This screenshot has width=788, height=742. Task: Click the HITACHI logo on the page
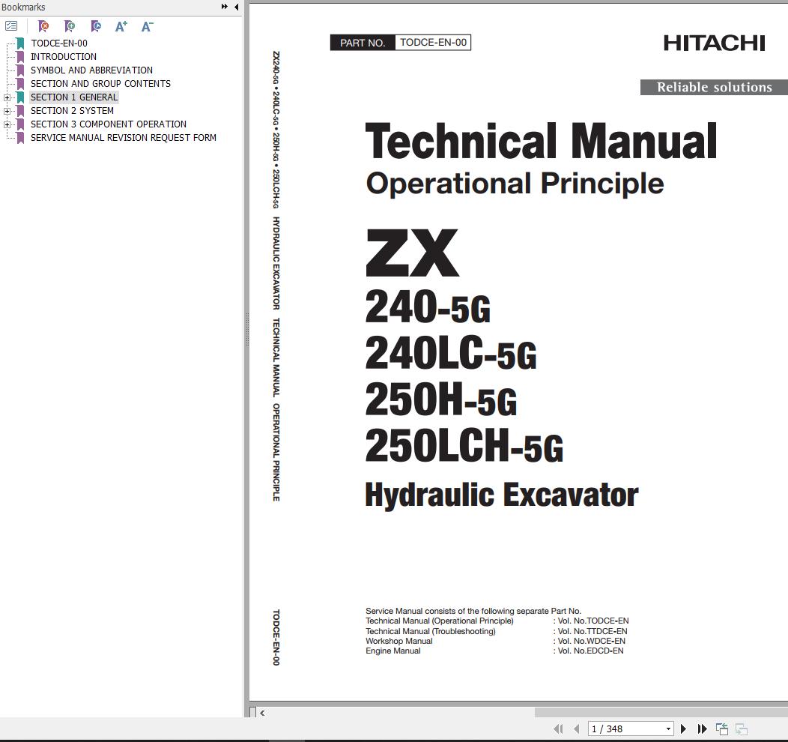714,43
